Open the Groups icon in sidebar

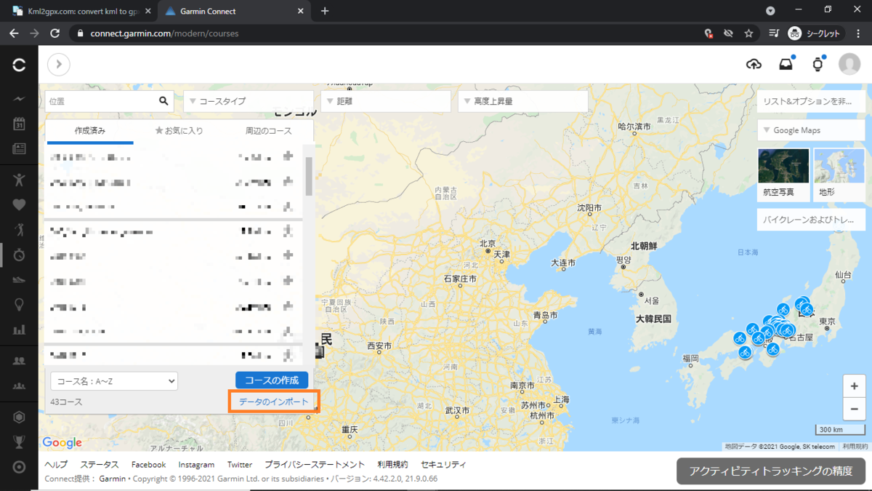[x=20, y=386]
